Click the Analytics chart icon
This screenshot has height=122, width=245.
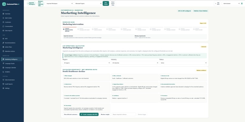click(x=3, y=72)
